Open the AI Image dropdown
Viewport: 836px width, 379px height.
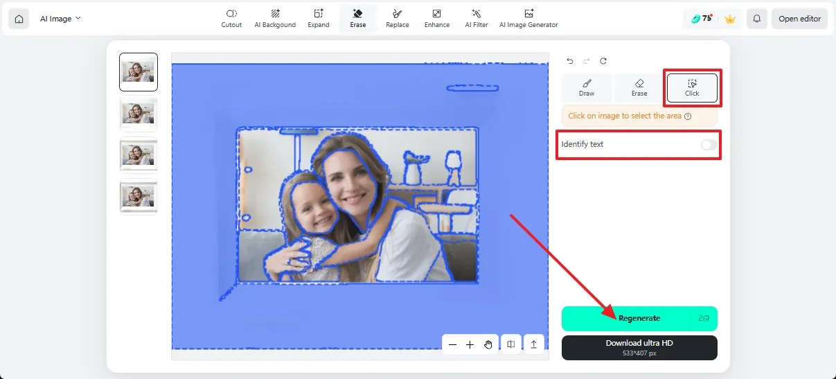[x=60, y=19]
